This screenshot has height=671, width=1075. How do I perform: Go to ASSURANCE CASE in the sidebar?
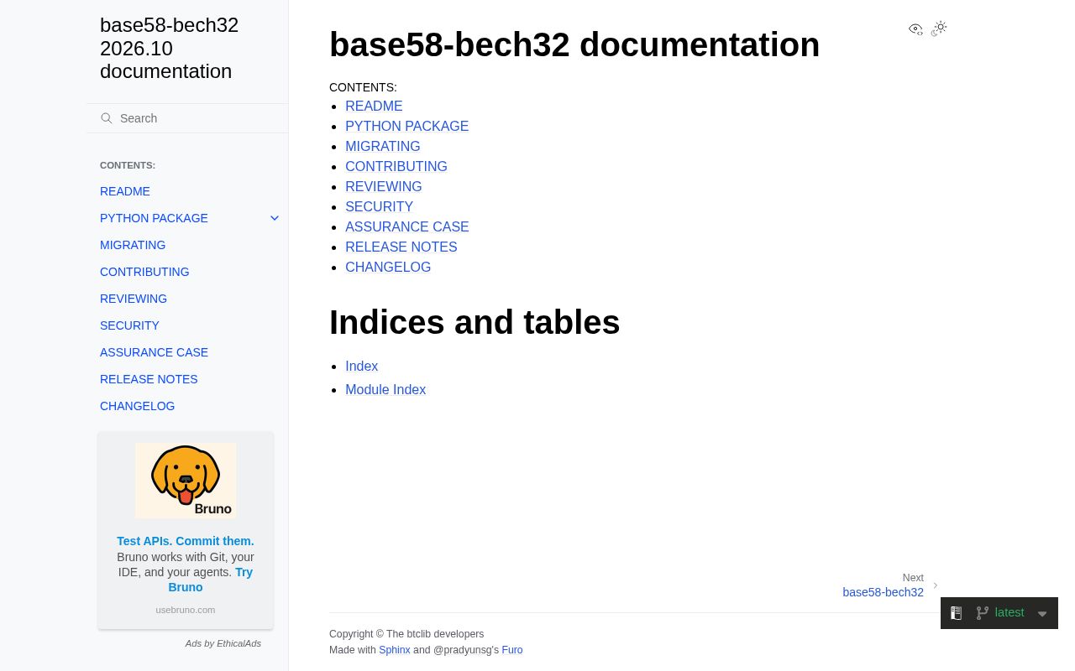(x=154, y=352)
